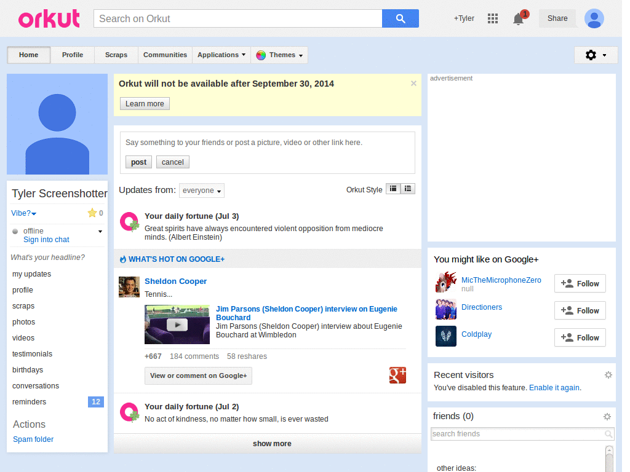Click the What's Hot flame icon

123,259
